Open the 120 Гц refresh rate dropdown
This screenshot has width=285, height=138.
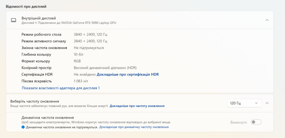(x=244, y=103)
